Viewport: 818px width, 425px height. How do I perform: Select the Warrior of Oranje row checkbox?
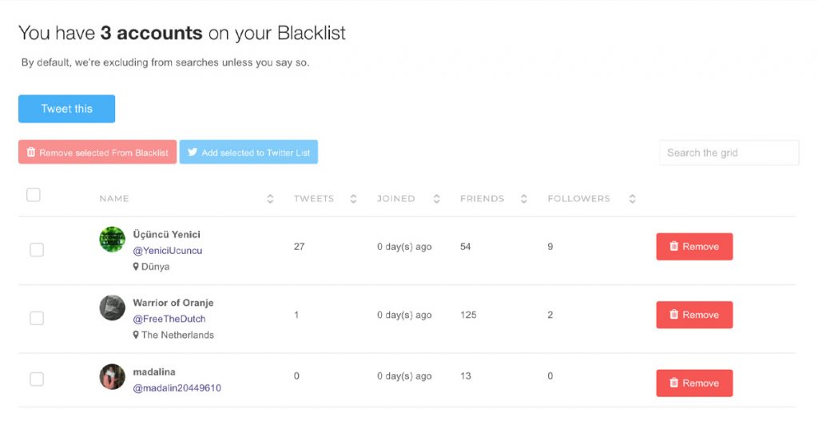(37, 318)
